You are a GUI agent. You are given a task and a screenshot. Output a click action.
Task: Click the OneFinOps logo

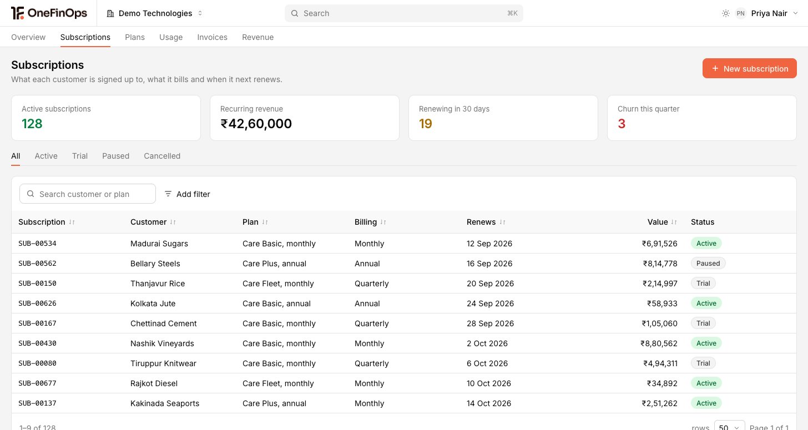(49, 13)
